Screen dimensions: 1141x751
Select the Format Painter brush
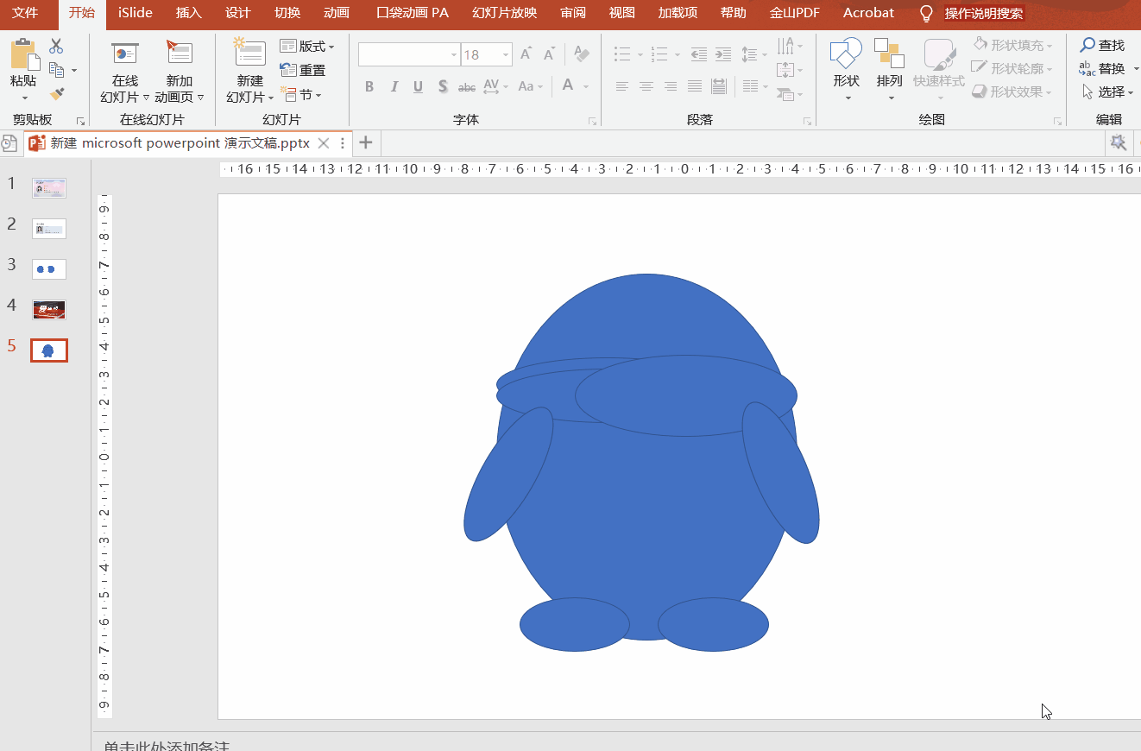(57, 93)
